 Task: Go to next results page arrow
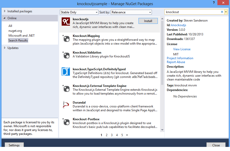click(x=127, y=135)
